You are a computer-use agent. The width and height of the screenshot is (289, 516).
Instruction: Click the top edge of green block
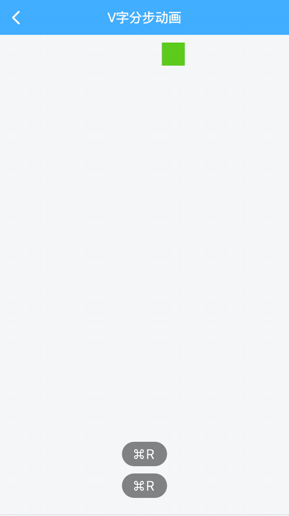(173, 43)
